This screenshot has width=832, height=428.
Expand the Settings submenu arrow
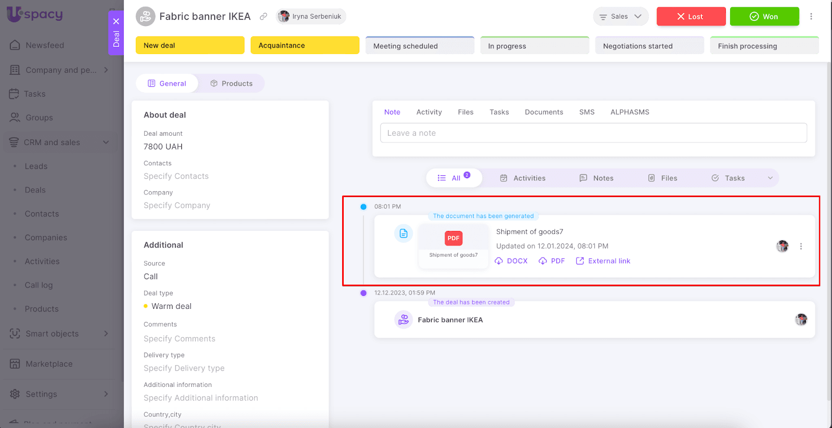(106, 394)
